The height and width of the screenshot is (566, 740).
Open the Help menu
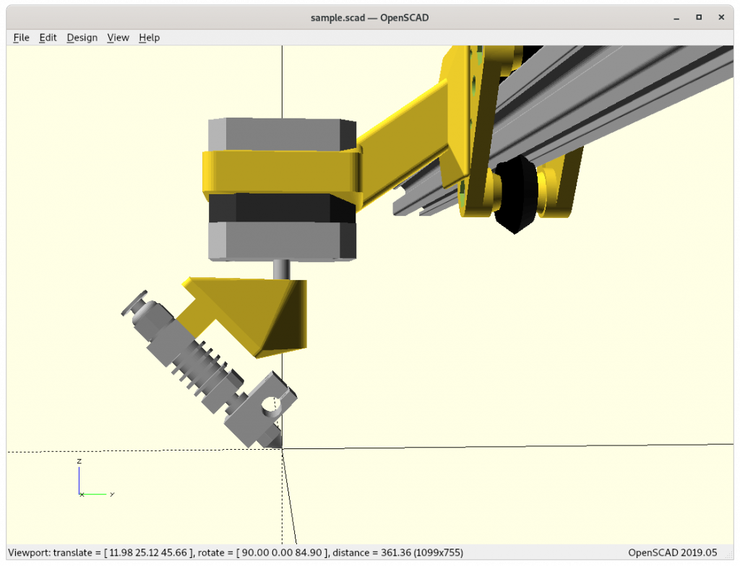click(149, 38)
